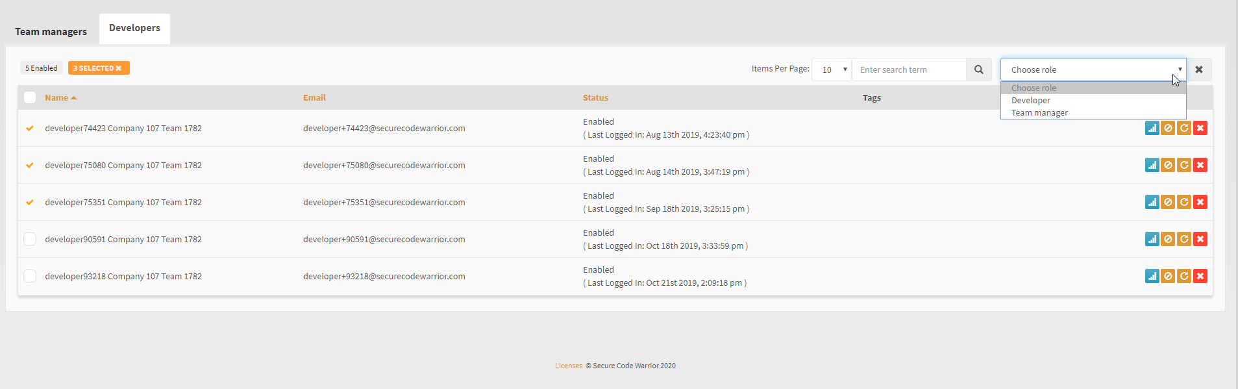
Task: Remove developer75080 using the red X
Action: pyautogui.click(x=1200, y=165)
